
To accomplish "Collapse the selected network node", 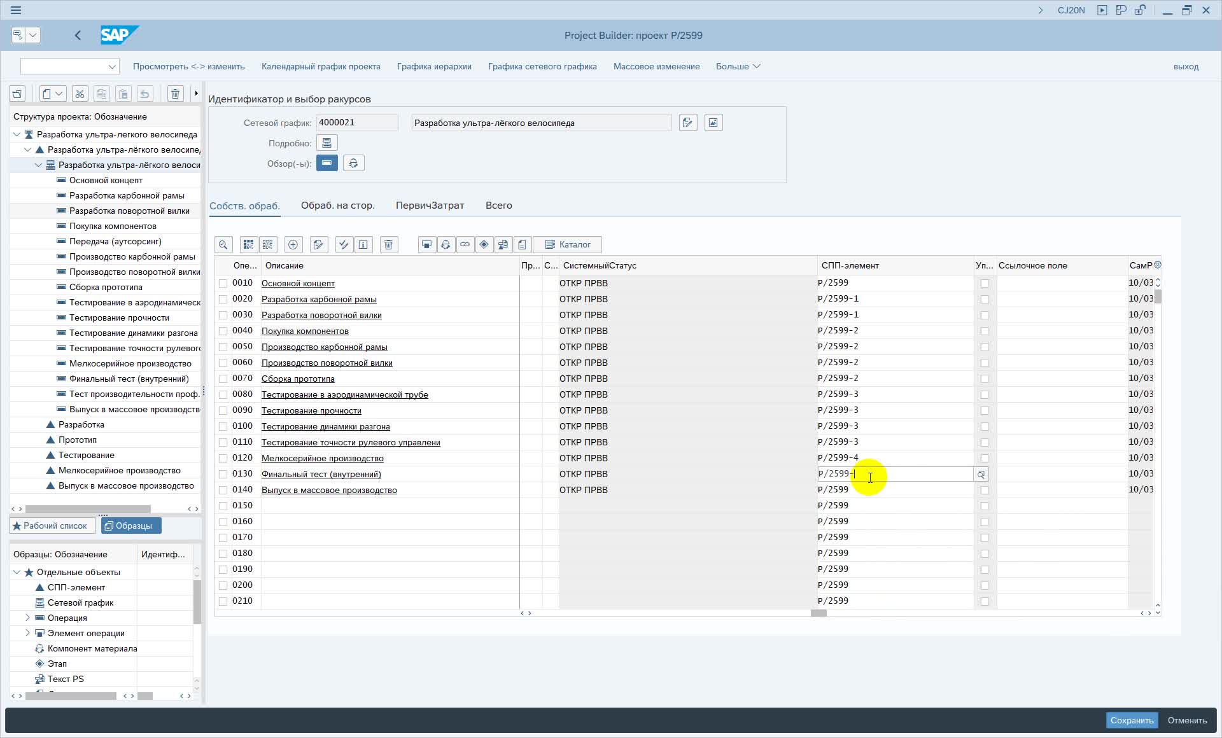I will [x=39, y=165].
